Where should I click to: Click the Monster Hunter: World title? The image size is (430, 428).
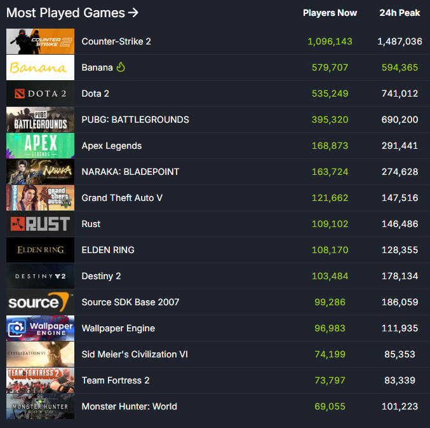point(129,406)
